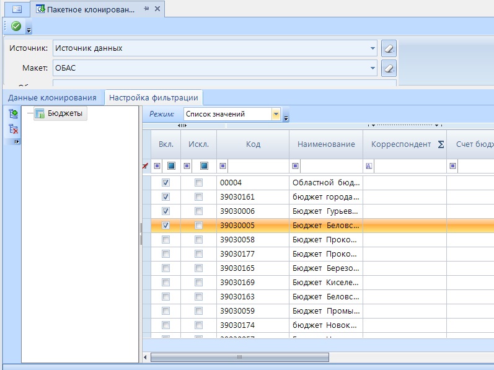Expand the Режим mode dropdown
Image resolution: width=494 pixels, height=370 pixels.
pos(276,114)
